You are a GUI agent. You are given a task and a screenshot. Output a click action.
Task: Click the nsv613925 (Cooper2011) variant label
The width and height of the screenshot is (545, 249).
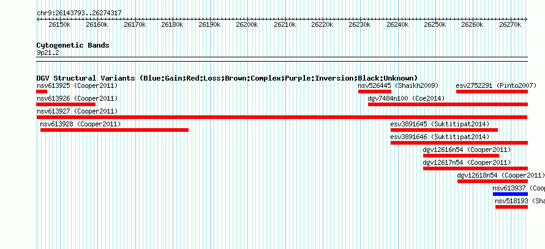click(77, 85)
